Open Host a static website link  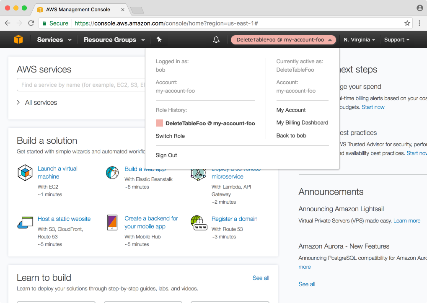coord(64,219)
